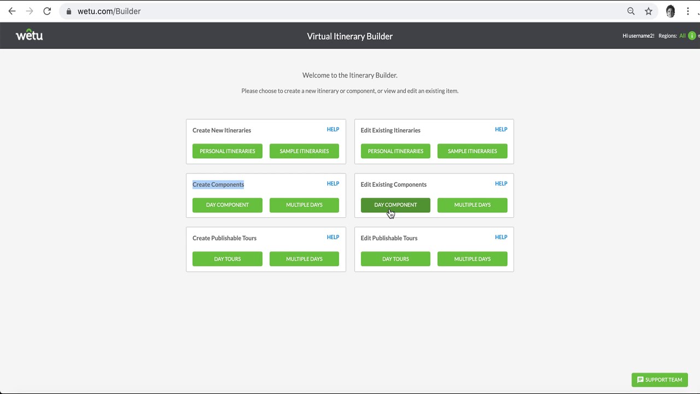This screenshot has width=700, height=394.
Task: Open Help for Create Components
Action: 333,184
